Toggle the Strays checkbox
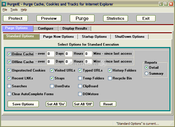175x127 pixels. [52, 78]
